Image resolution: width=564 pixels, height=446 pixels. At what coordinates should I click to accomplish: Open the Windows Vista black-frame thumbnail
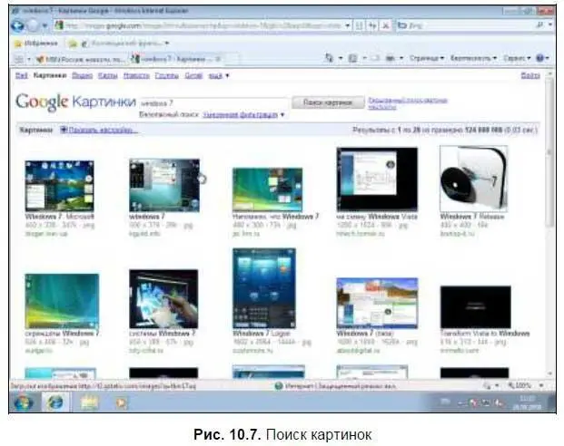pyautogui.click(x=377, y=179)
